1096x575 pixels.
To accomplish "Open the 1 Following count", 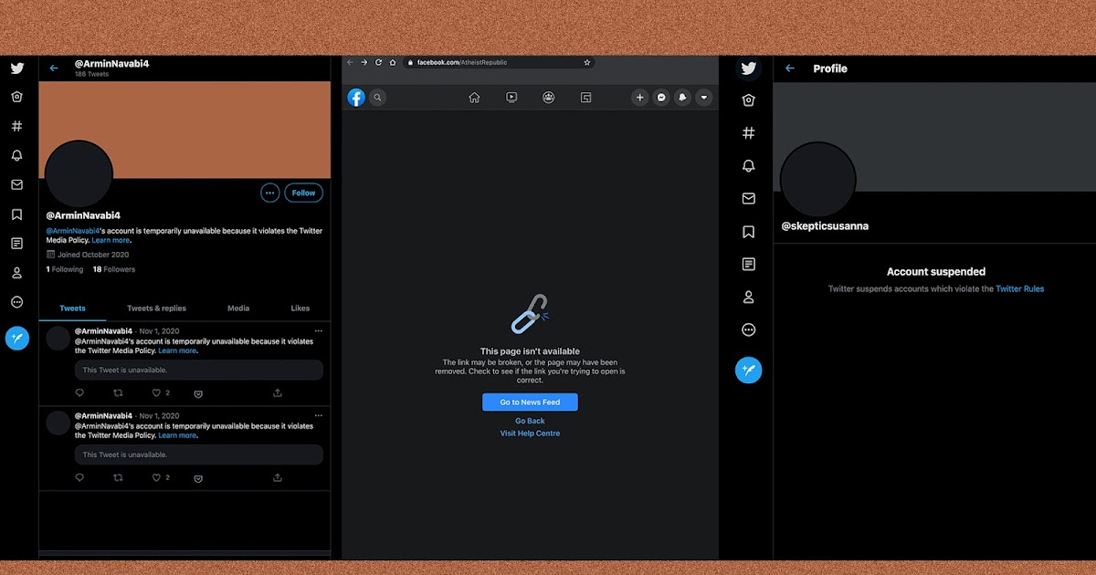I will point(65,269).
